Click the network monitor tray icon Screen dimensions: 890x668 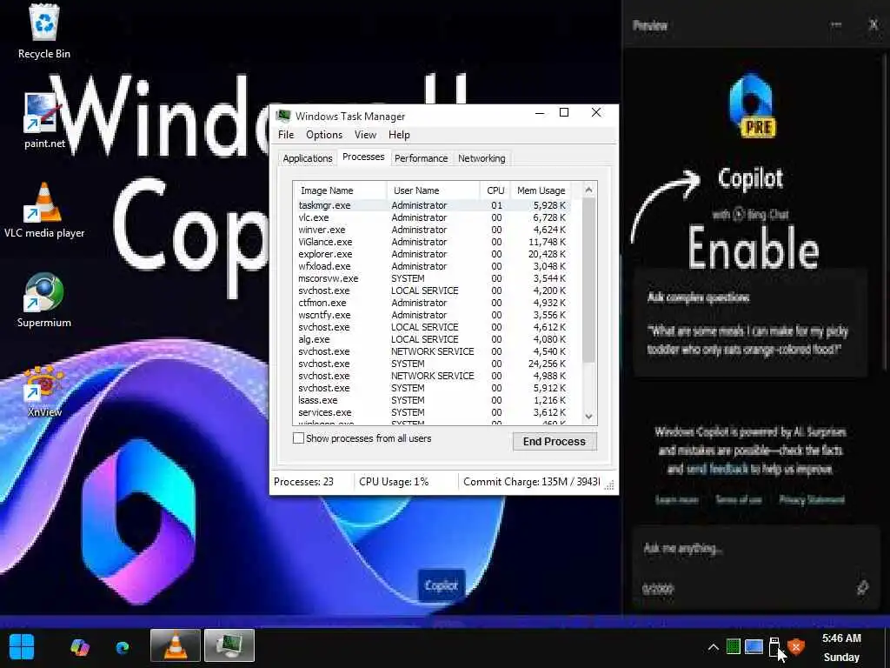tap(754, 646)
